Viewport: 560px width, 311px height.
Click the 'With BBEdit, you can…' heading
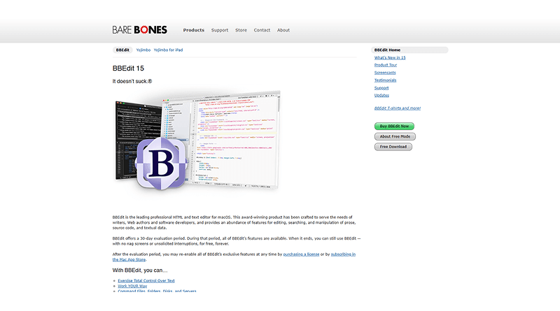(x=140, y=270)
